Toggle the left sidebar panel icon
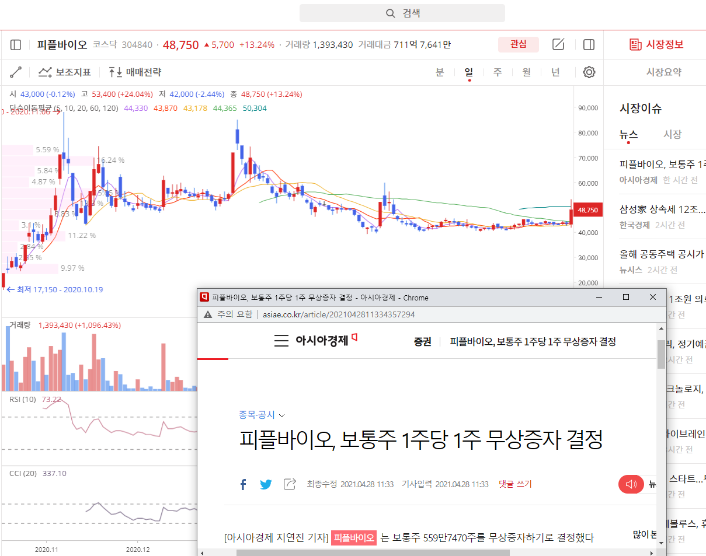Image resolution: width=706 pixels, height=556 pixels. point(16,45)
